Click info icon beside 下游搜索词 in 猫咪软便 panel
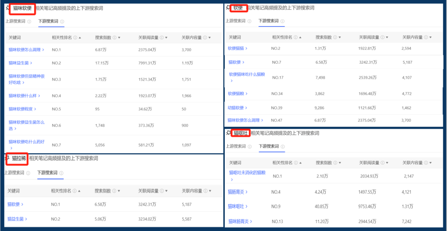447x231 pixels. 62,22
